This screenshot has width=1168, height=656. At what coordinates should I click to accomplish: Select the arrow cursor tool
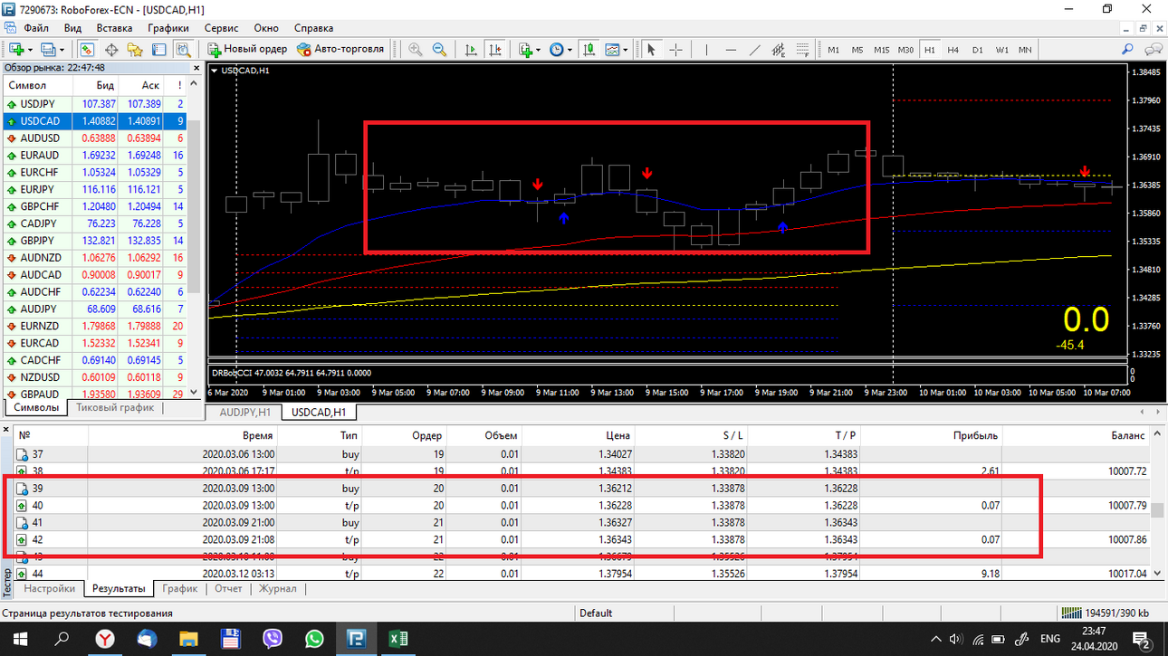pos(651,49)
